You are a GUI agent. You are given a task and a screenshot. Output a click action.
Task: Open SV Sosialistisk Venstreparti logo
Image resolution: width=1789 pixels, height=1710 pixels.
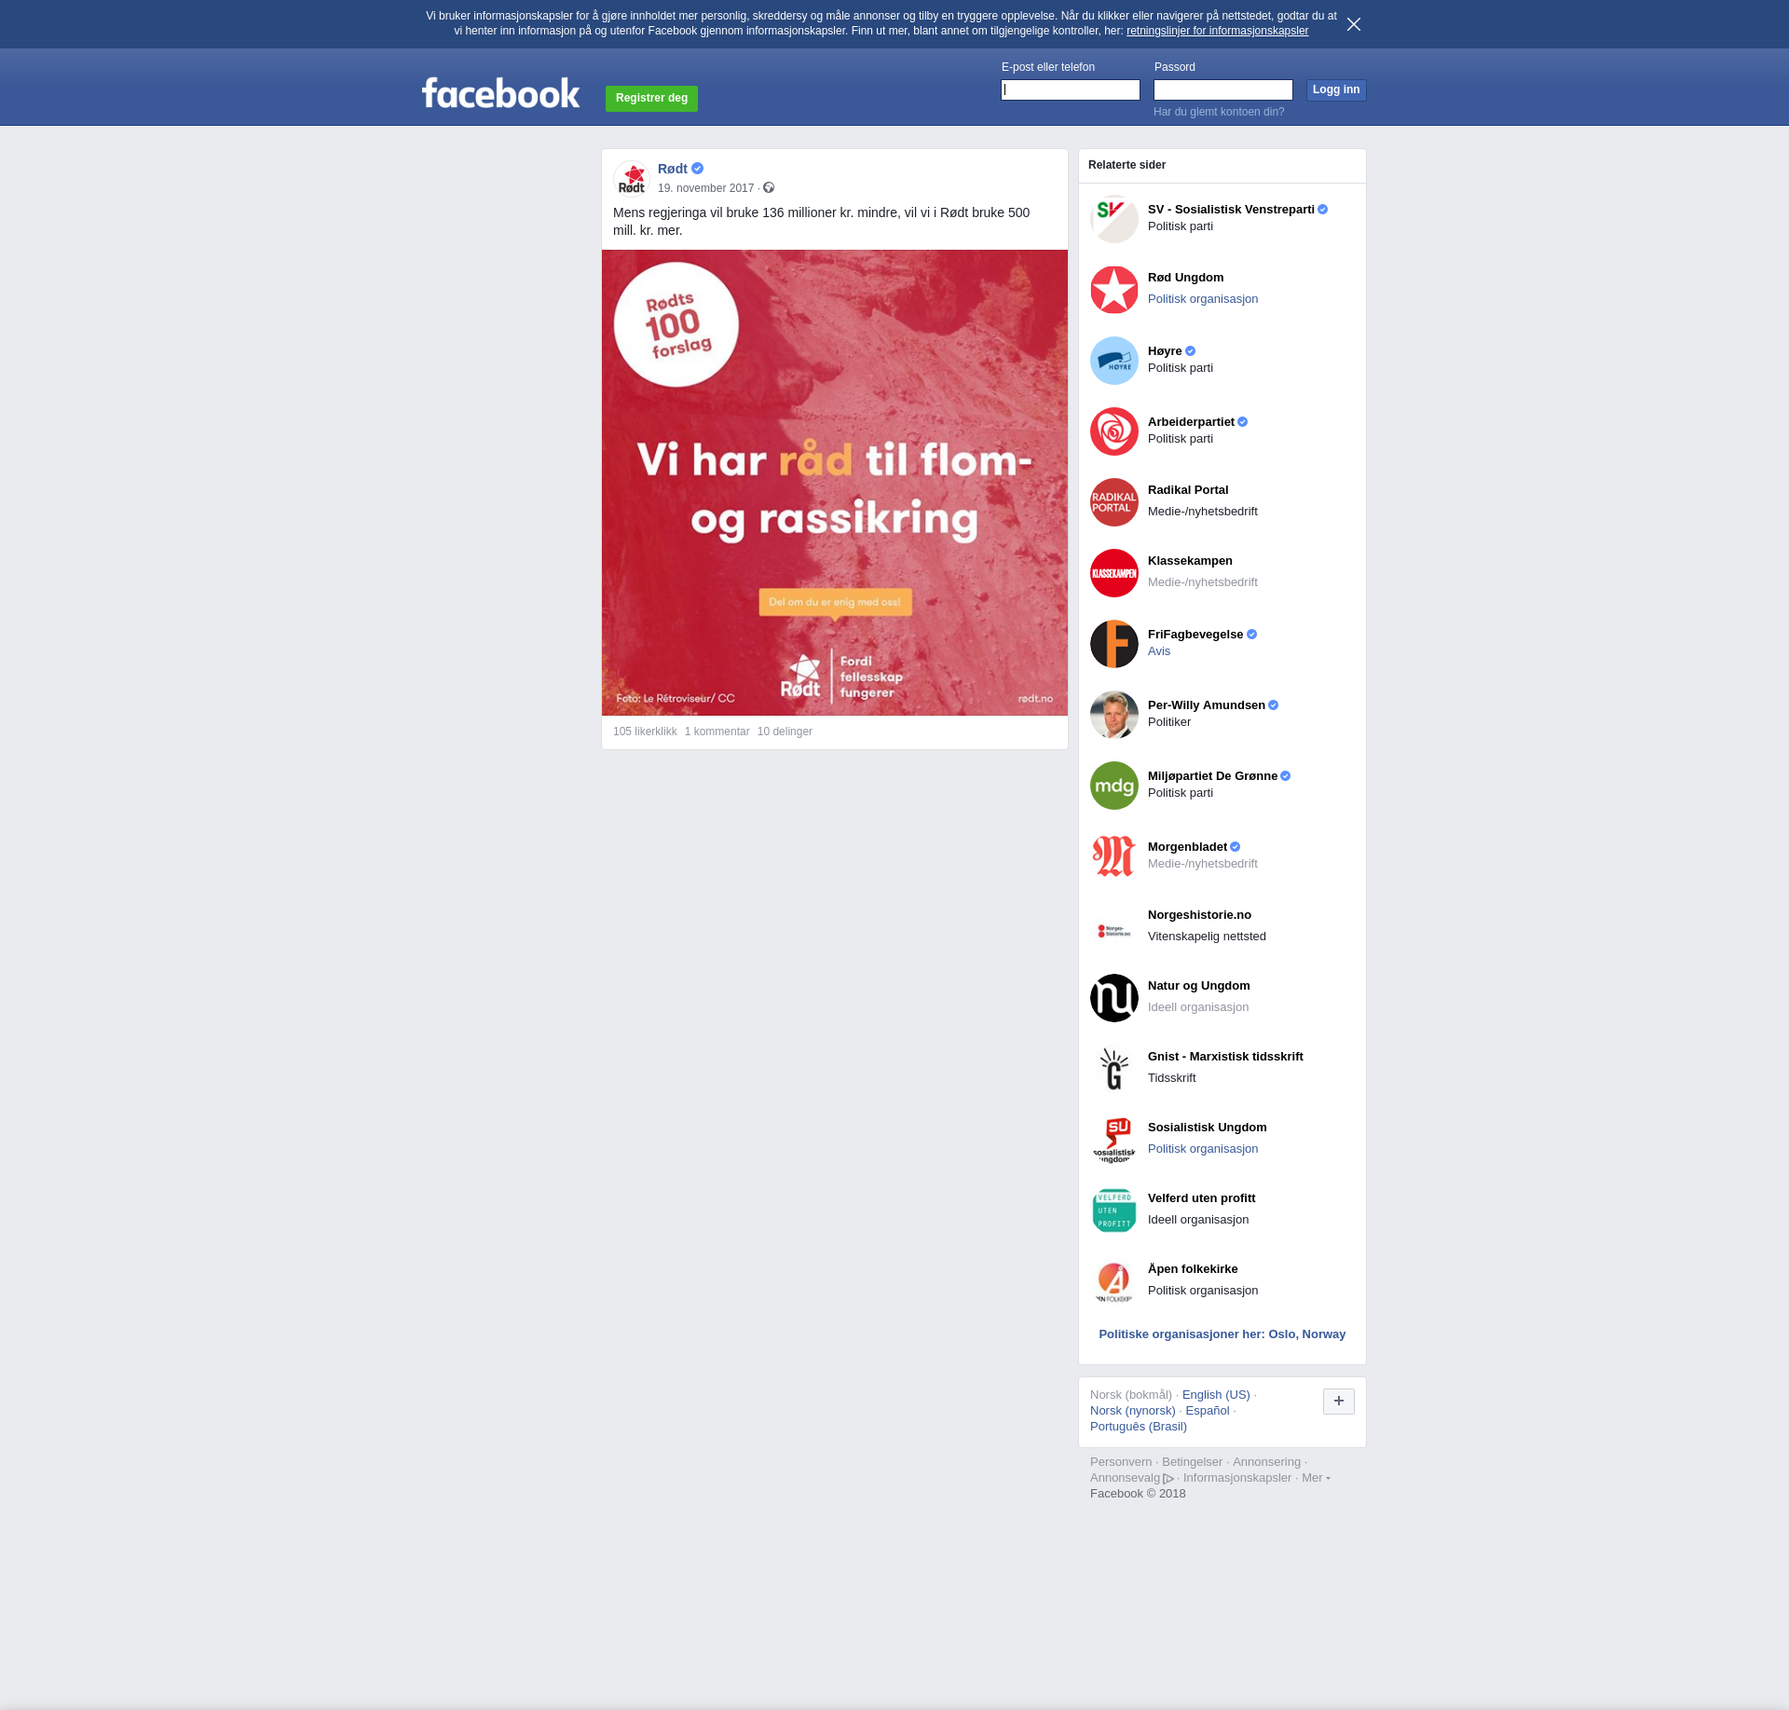pos(1113,219)
